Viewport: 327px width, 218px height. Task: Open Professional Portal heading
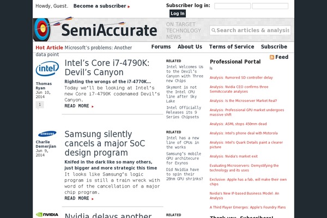[x=235, y=62]
